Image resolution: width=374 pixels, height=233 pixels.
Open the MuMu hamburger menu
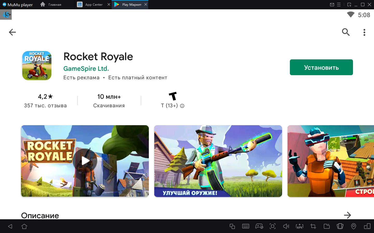click(339, 5)
